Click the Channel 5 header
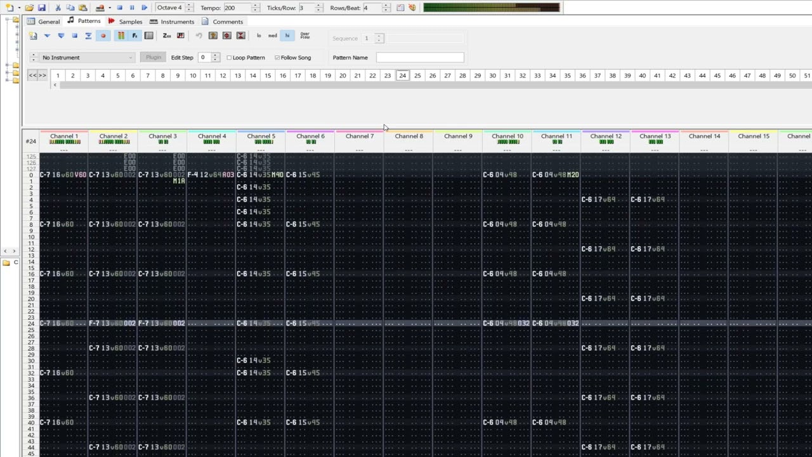Viewport: 812px width, 457px height. click(x=261, y=139)
